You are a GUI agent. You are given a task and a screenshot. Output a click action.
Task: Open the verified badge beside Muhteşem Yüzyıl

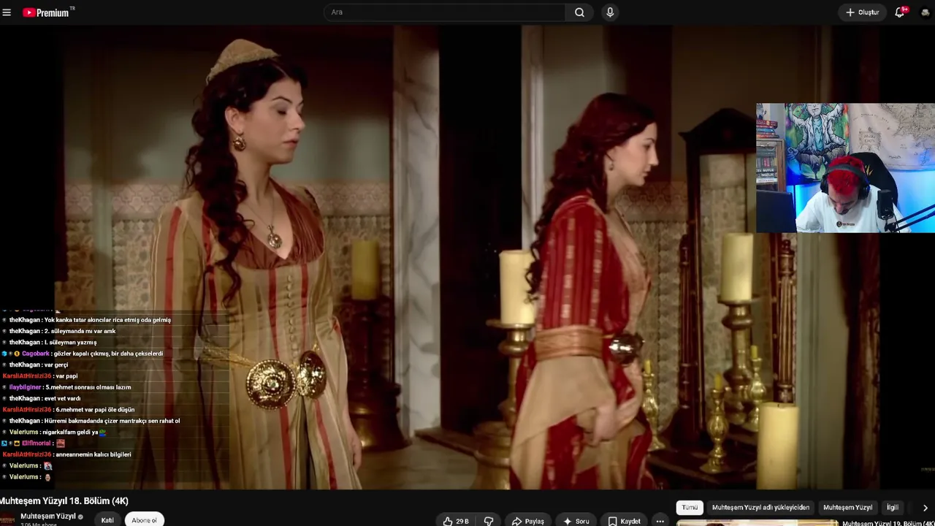pos(80,517)
